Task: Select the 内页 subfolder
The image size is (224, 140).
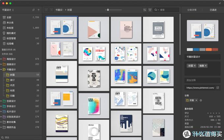Action: coord(22,85)
